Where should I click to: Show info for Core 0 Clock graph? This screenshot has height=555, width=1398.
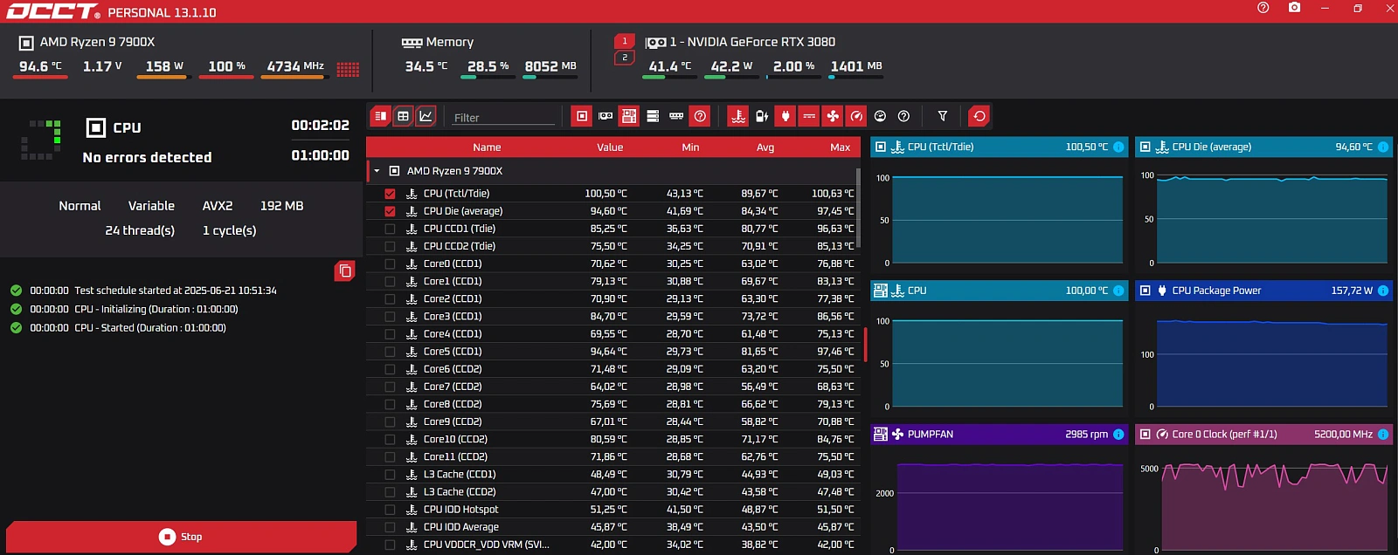tap(1383, 434)
